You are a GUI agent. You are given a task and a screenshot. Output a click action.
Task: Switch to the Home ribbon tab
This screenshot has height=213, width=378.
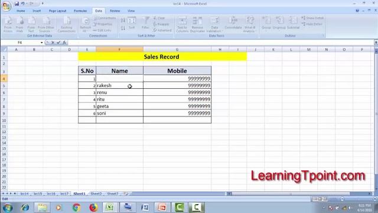[x=21, y=11]
